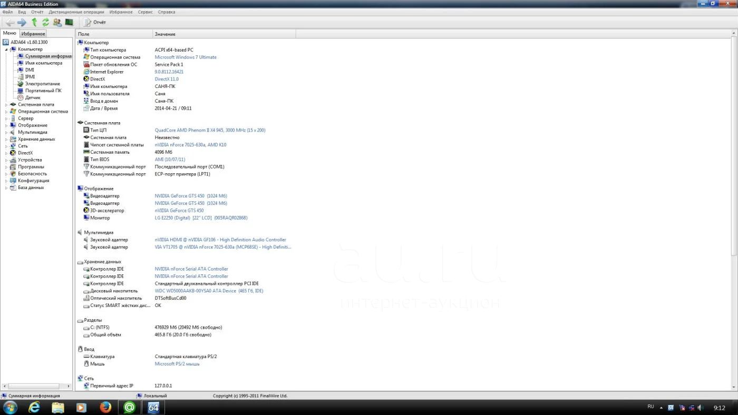Viewport: 738px width, 415px height.
Task: Click the users icon in the toolbar
Action: pos(57,22)
